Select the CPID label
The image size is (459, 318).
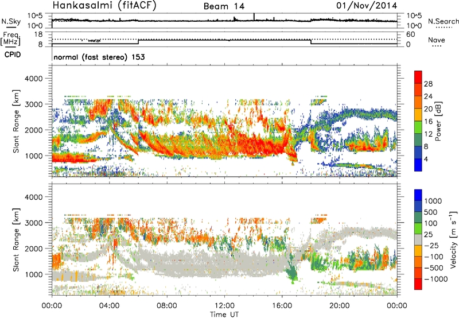13,55
